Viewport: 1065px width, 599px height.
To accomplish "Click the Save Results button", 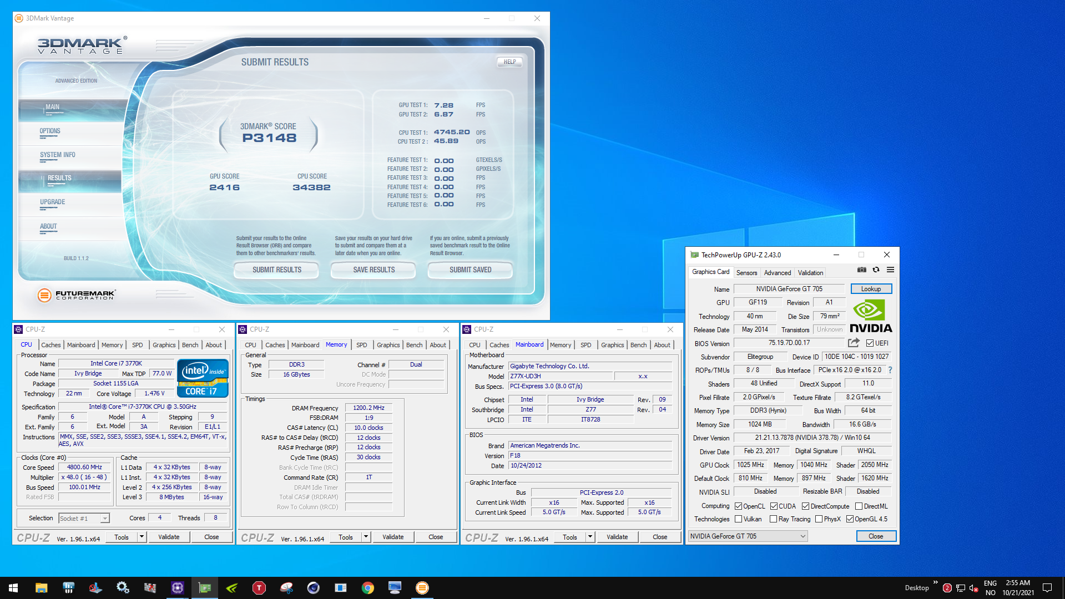I will point(373,270).
